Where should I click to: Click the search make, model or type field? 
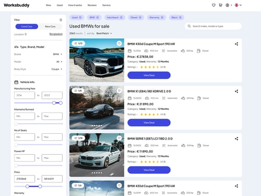pos(213,26)
